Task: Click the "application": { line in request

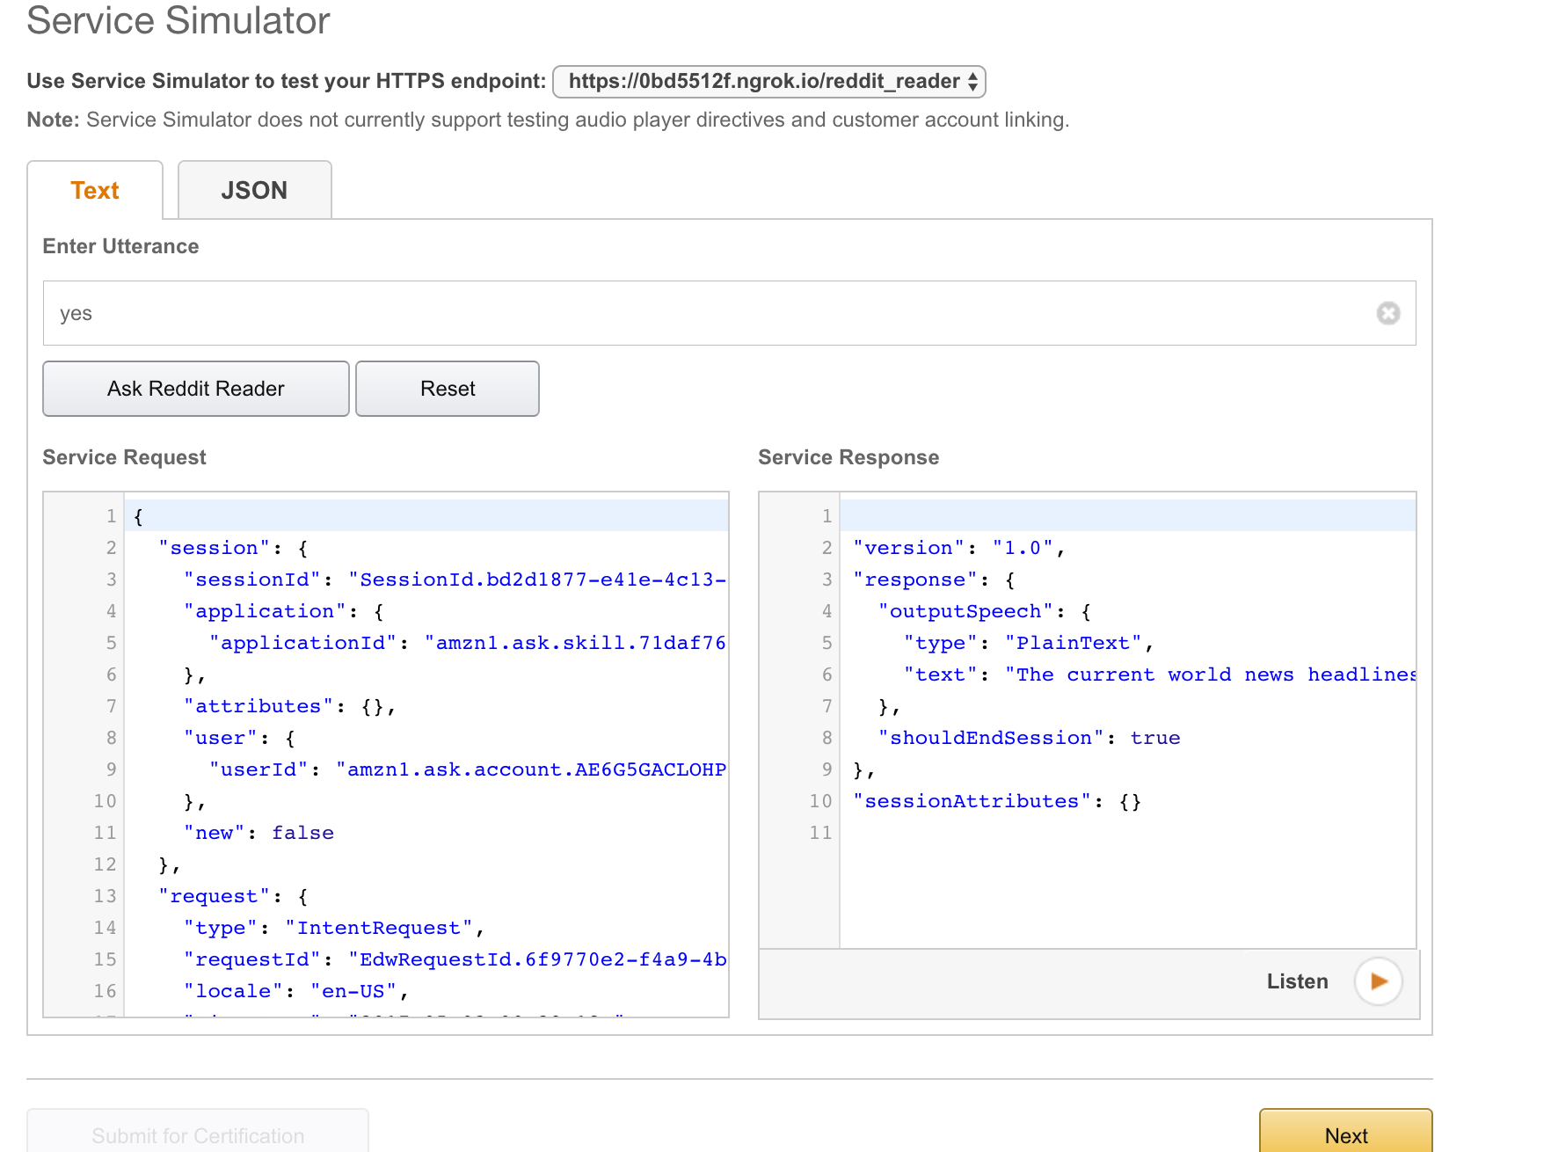Action: [x=284, y=611]
